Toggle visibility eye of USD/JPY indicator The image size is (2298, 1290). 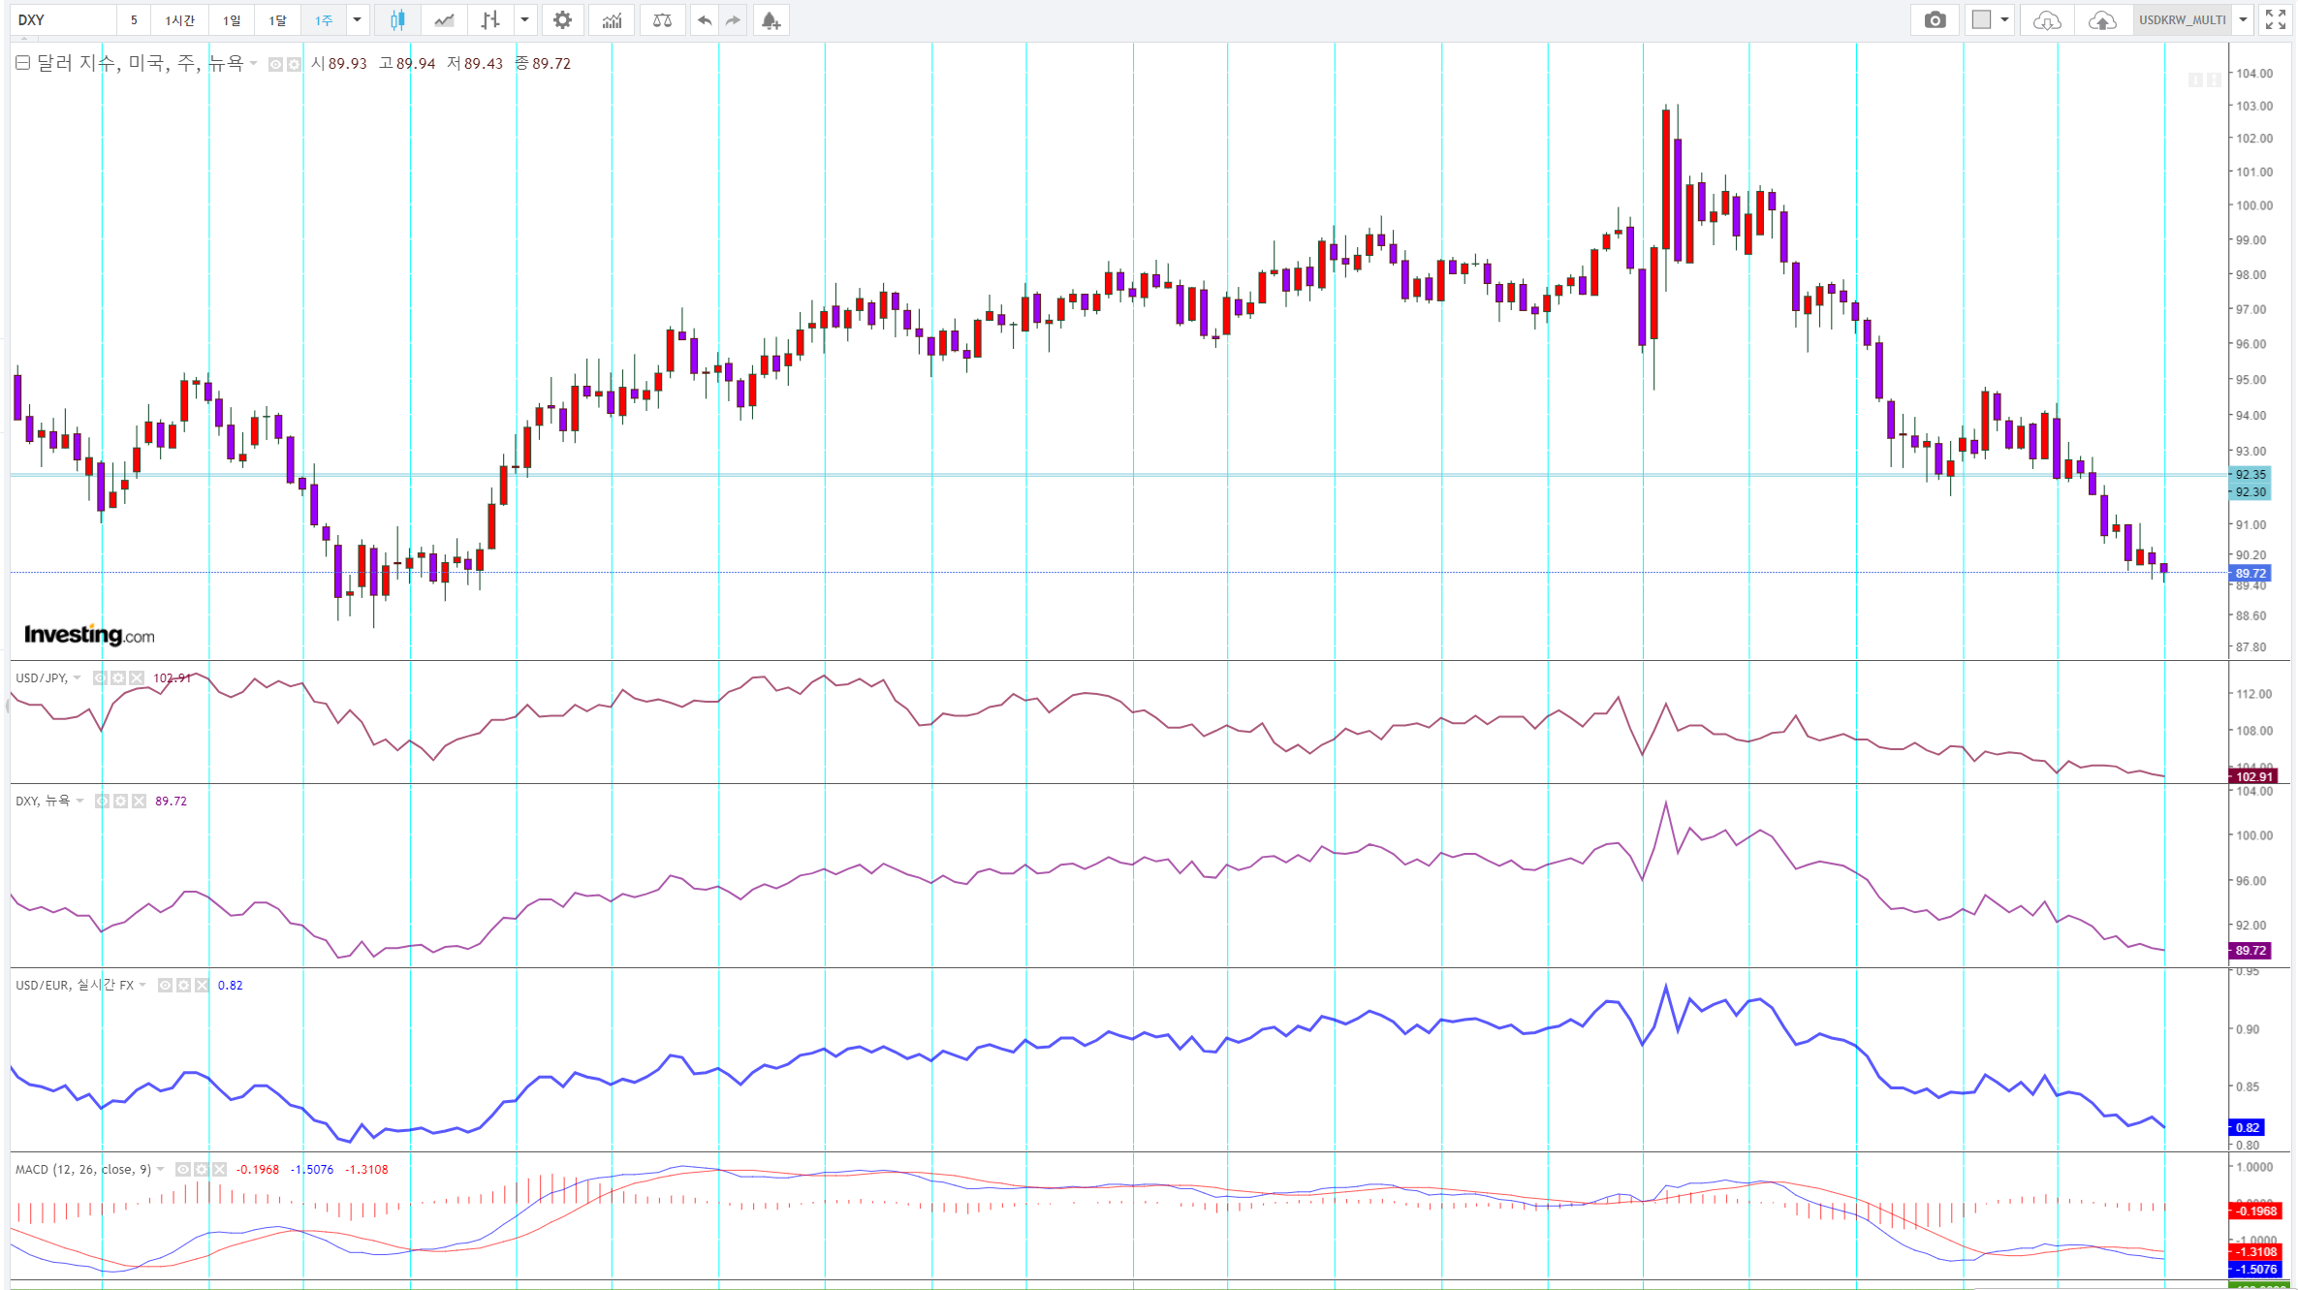pyautogui.click(x=100, y=678)
